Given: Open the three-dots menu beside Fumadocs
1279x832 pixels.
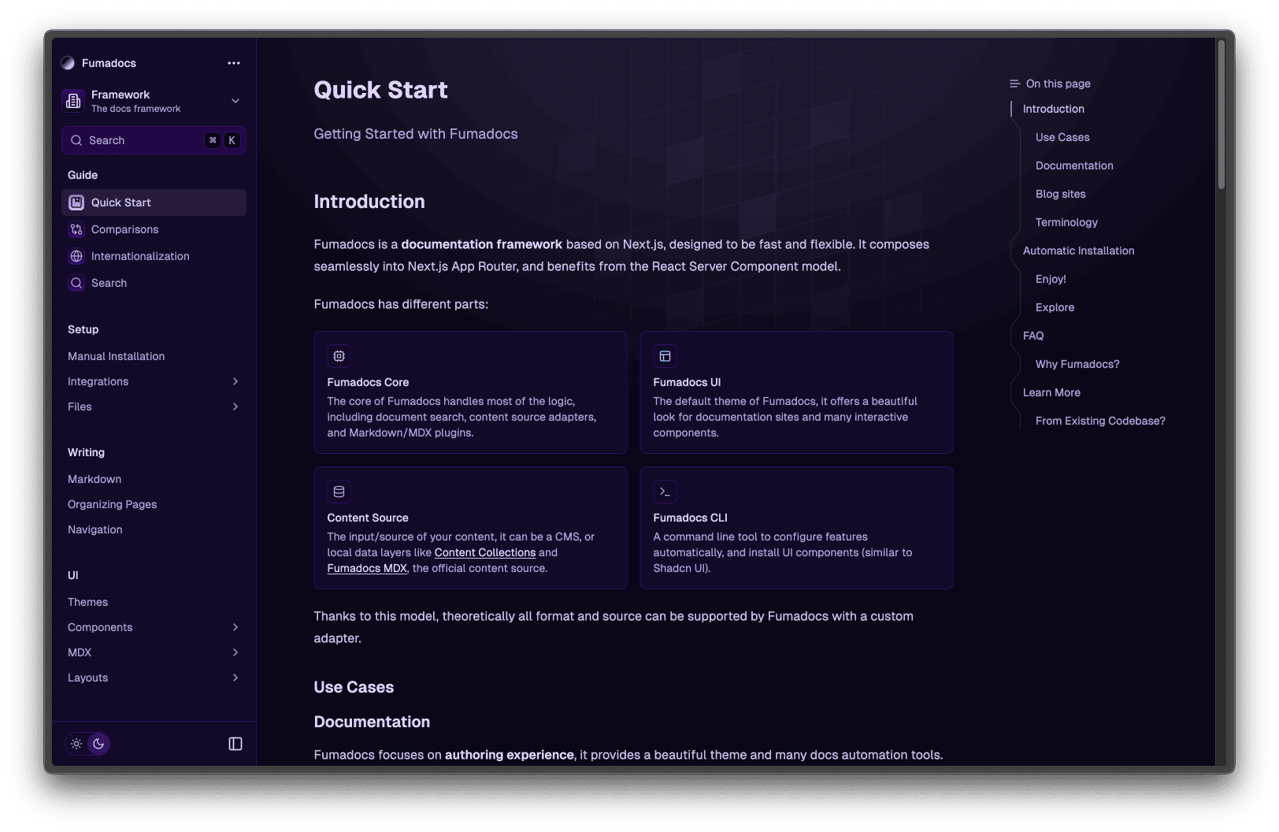Looking at the screenshot, I should click(234, 63).
